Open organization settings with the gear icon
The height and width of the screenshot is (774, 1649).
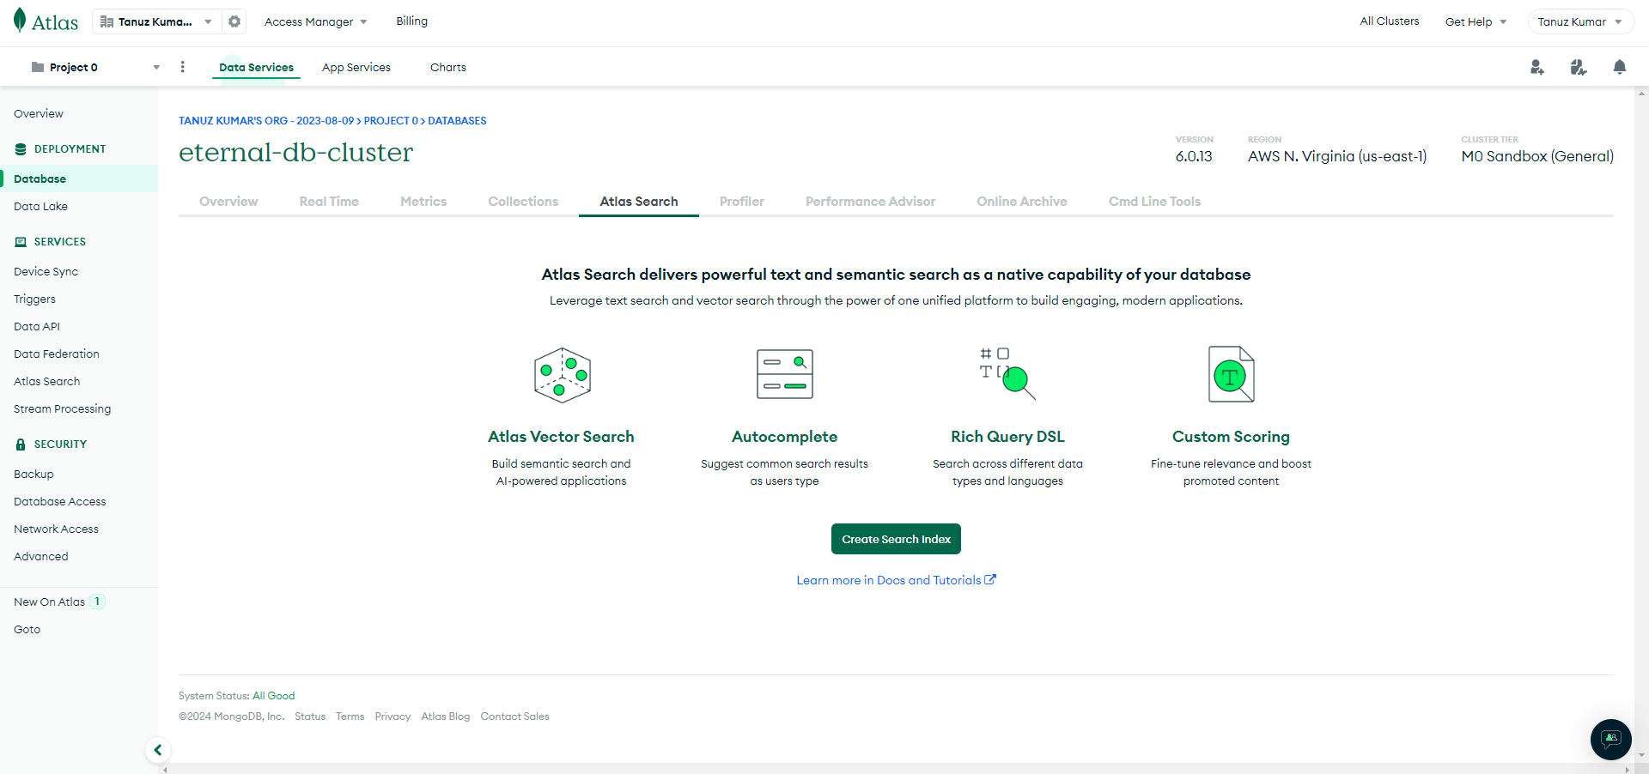tap(234, 21)
